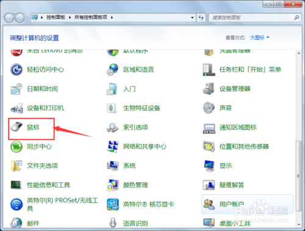Click the 鼠标 mouse icon

[x=16, y=127]
